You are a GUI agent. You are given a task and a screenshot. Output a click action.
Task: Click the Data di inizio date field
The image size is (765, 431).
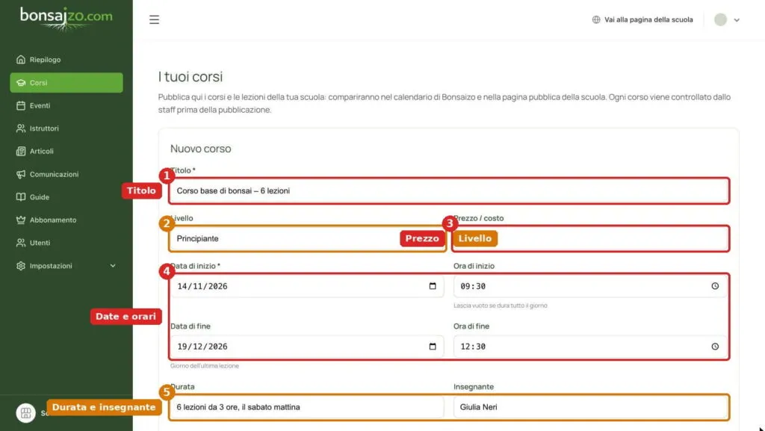point(307,286)
